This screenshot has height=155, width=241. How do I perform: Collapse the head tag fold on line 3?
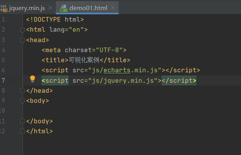click(22, 41)
